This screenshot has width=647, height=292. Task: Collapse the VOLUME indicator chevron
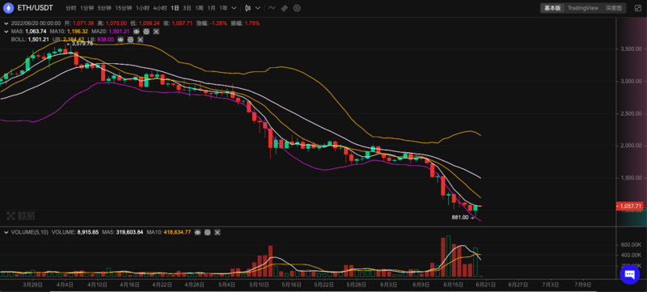pyautogui.click(x=6, y=232)
